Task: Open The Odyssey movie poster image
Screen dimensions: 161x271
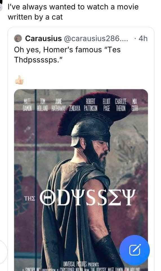Action: [x=81, y=180]
